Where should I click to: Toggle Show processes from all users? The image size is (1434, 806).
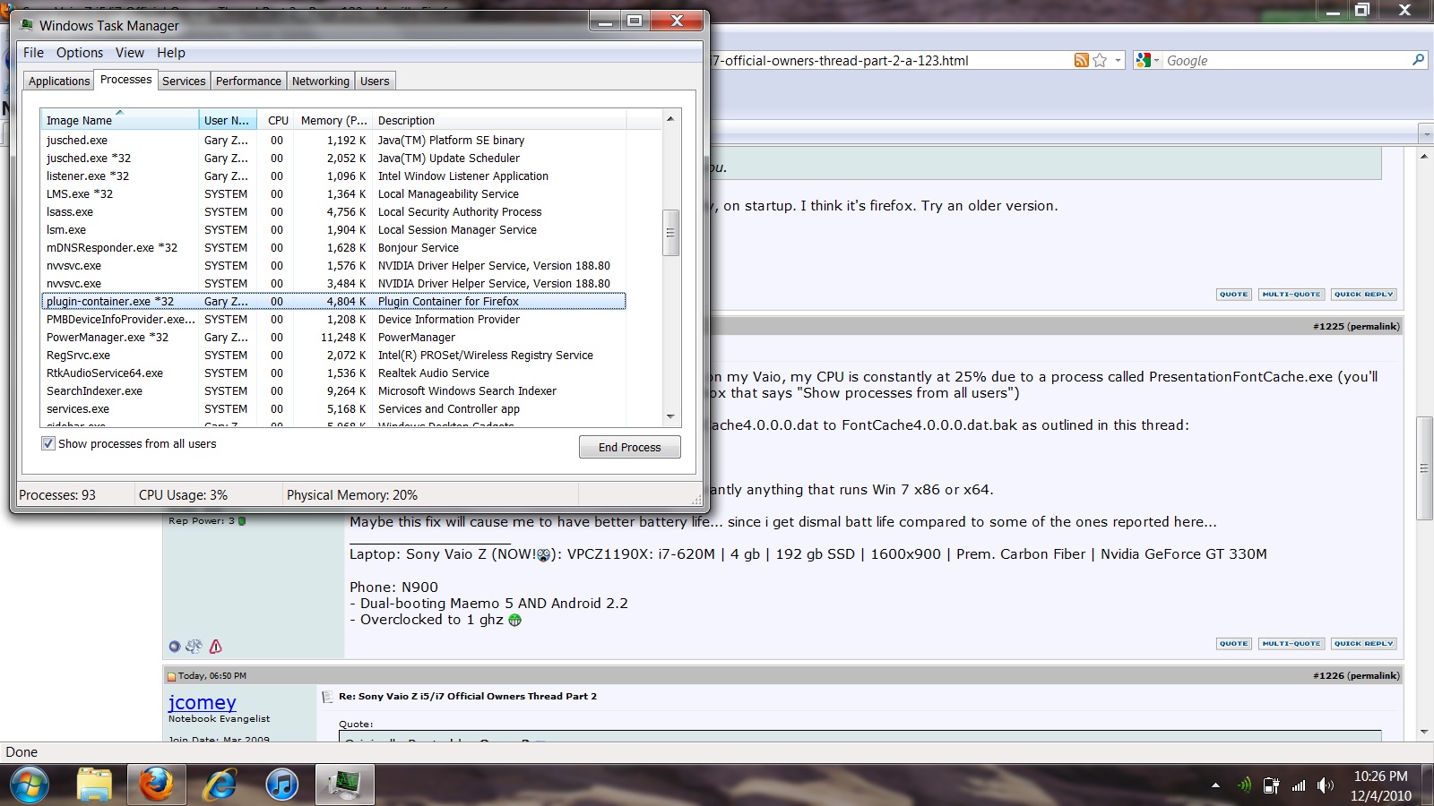point(48,443)
